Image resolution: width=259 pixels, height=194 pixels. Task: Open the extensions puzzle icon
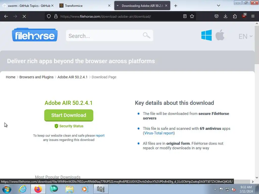(235, 16)
